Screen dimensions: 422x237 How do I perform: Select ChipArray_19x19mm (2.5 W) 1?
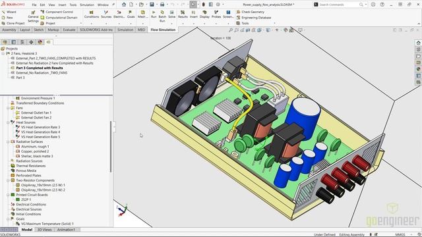point(43,186)
